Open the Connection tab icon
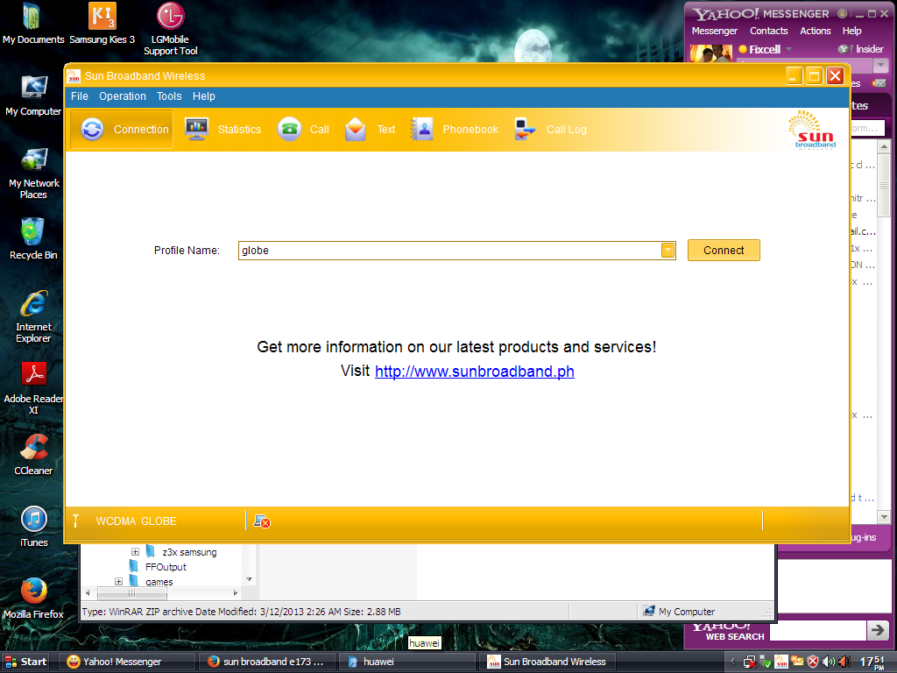The image size is (897, 673). pos(92,129)
